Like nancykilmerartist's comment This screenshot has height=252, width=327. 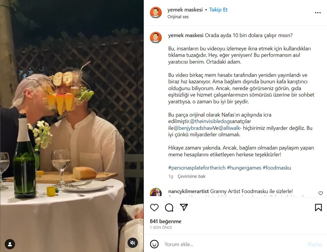[x=321, y=193]
